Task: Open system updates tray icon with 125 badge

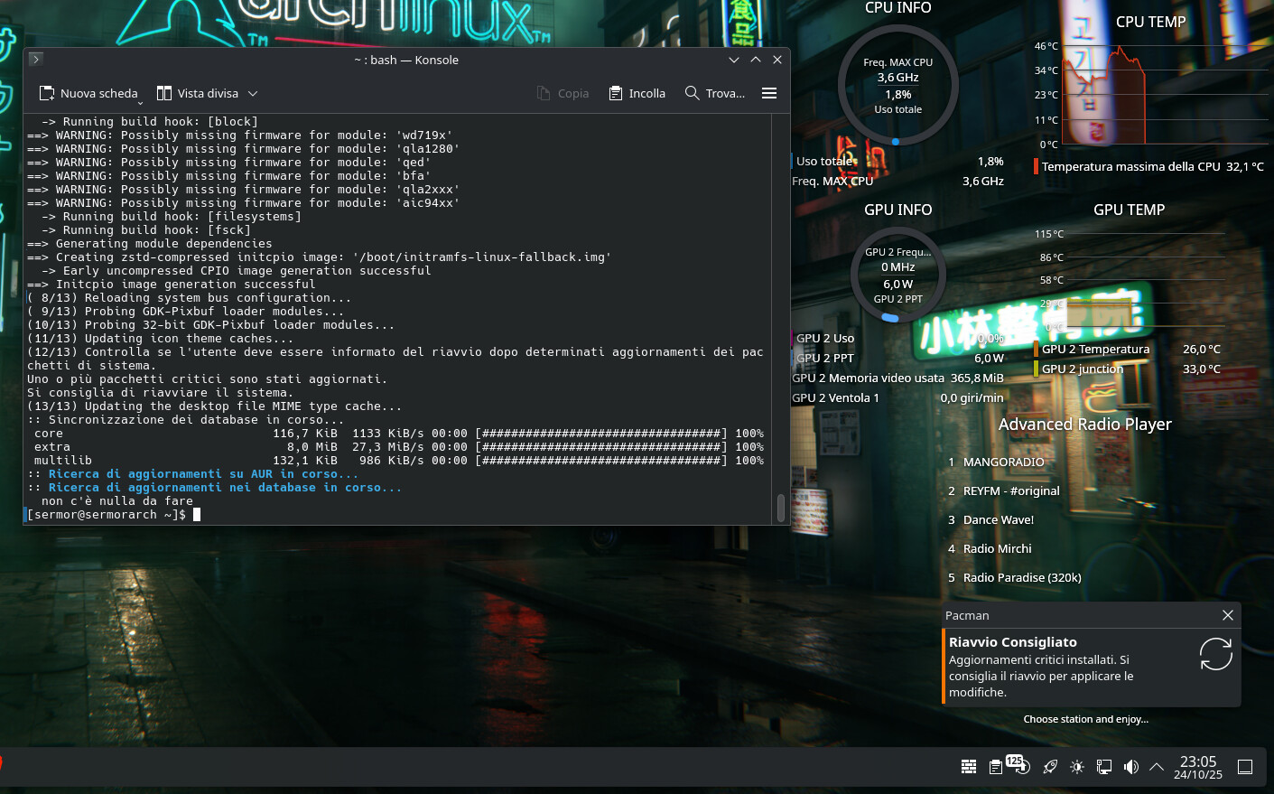Action: [x=1020, y=766]
